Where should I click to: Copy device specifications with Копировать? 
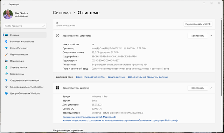197,36
